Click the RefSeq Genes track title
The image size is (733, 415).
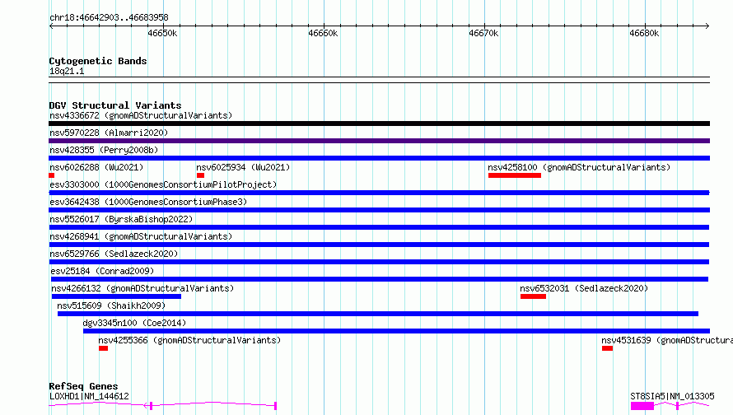83,386
